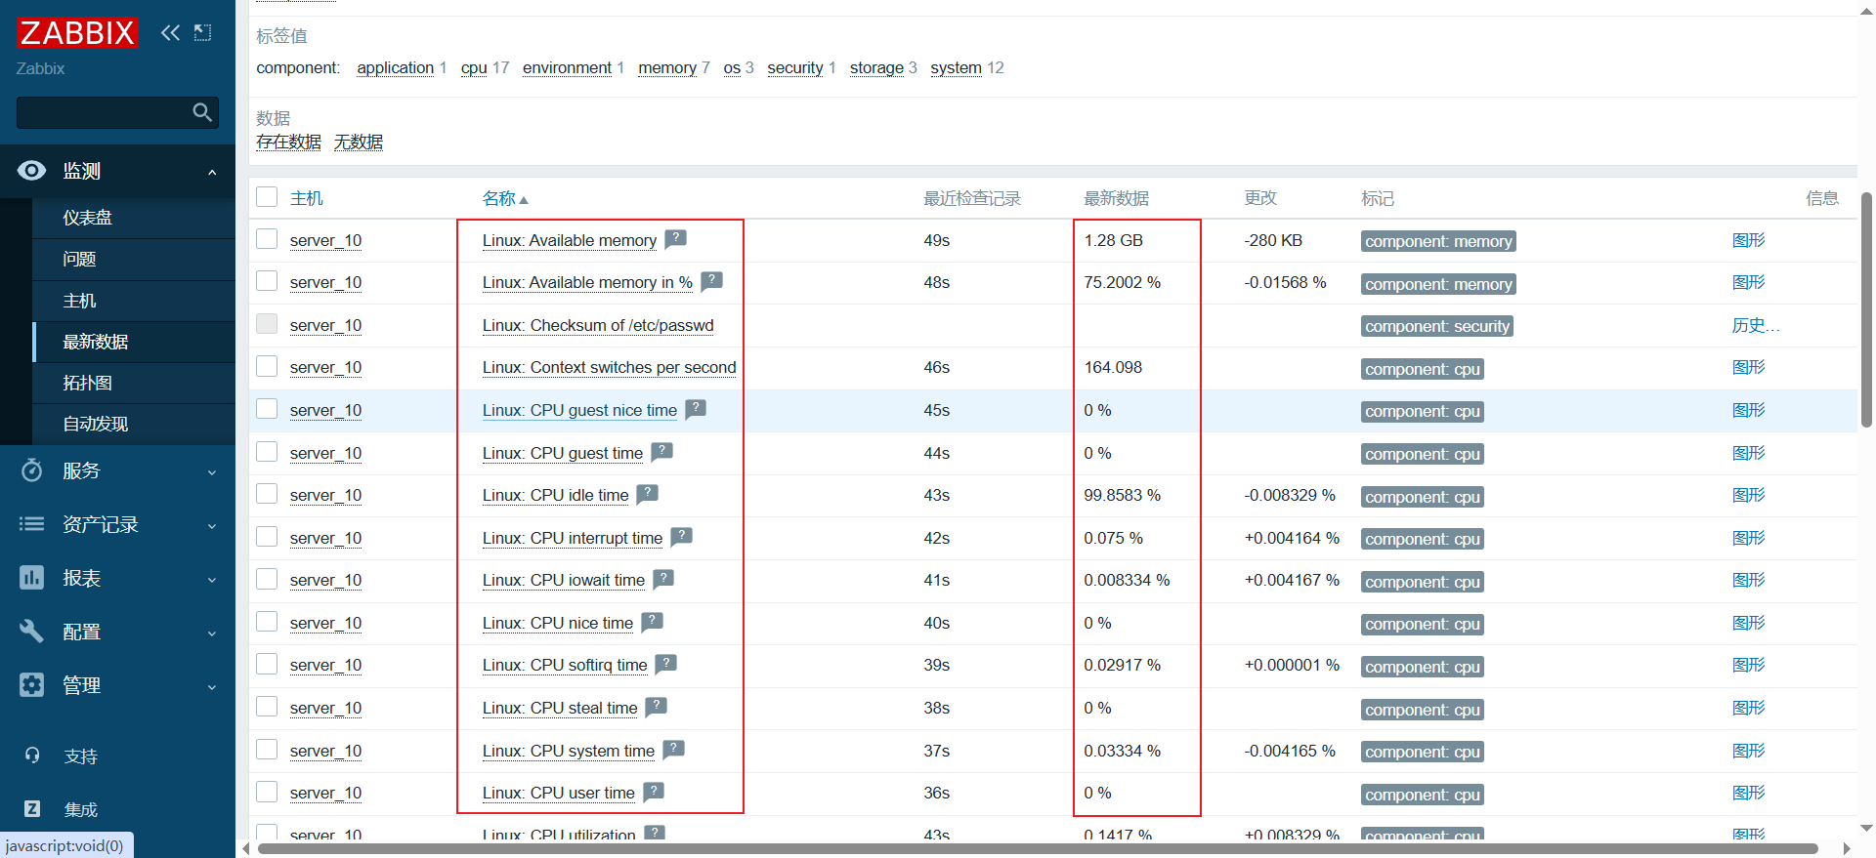The width and height of the screenshot is (1876, 858).
Task: Go to 拓扑图 in the sidebar
Action: (x=88, y=383)
